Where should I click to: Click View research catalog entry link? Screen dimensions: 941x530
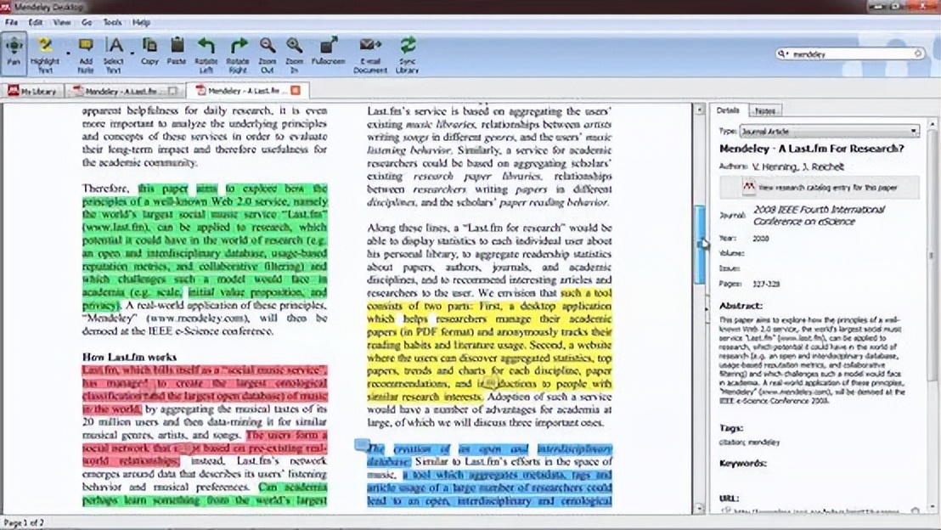(x=820, y=187)
